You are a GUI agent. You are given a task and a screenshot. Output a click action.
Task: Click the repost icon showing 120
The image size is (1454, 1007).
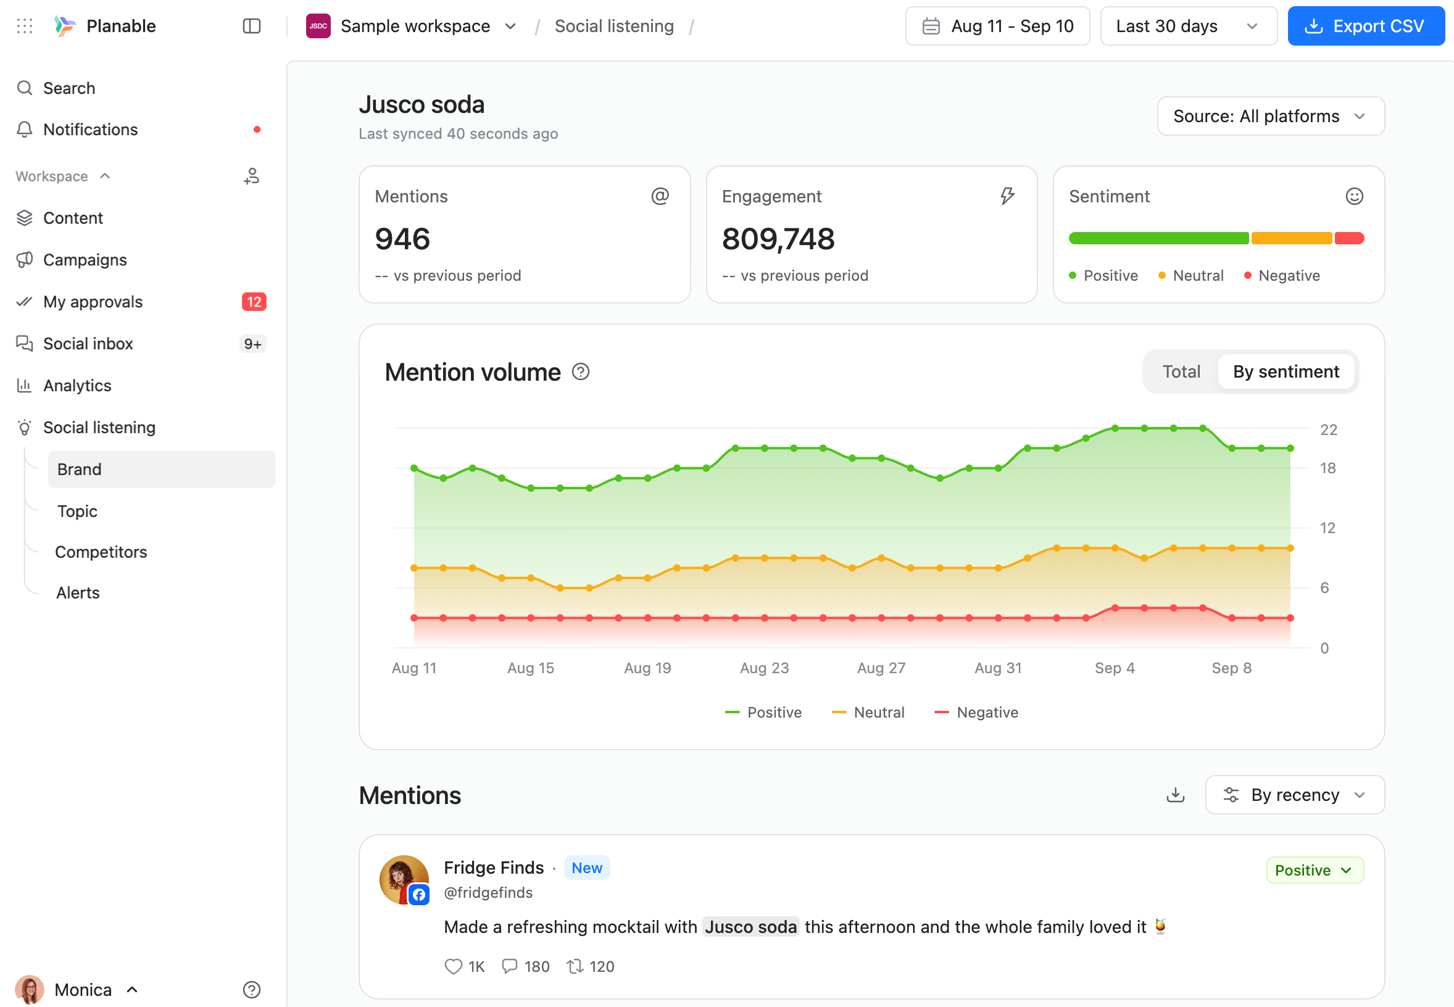(x=575, y=966)
